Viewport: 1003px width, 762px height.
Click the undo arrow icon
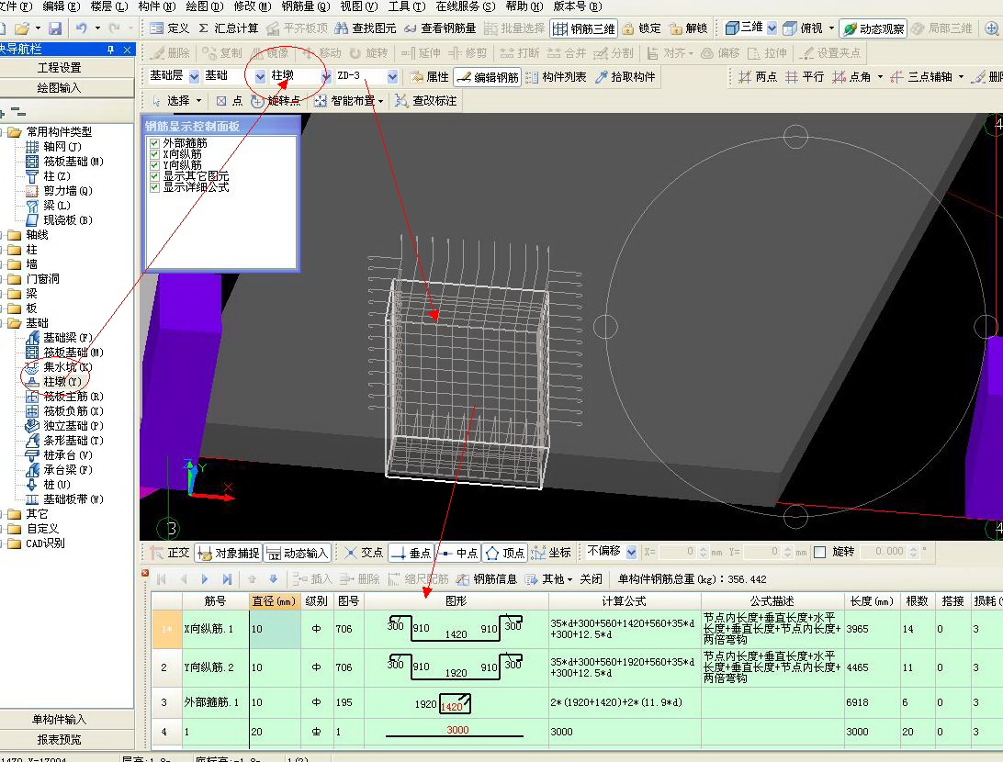point(81,28)
